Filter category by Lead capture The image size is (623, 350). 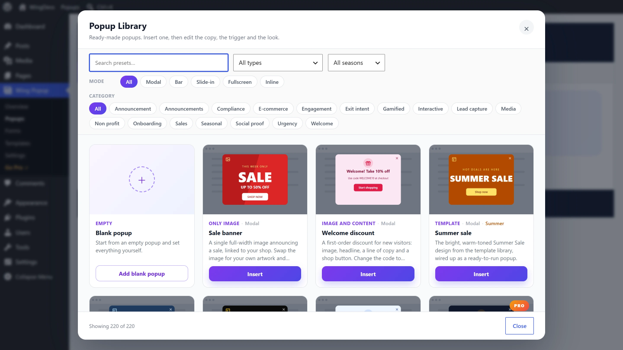472,108
